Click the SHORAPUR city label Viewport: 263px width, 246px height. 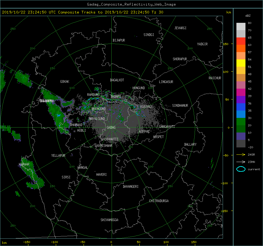[x=180, y=59]
